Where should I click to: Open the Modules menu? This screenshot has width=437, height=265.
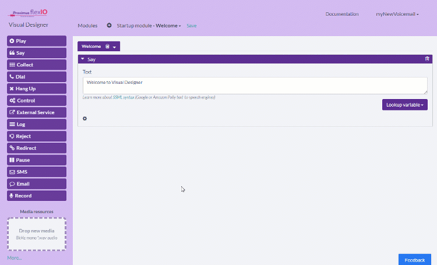pyautogui.click(x=87, y=26)
